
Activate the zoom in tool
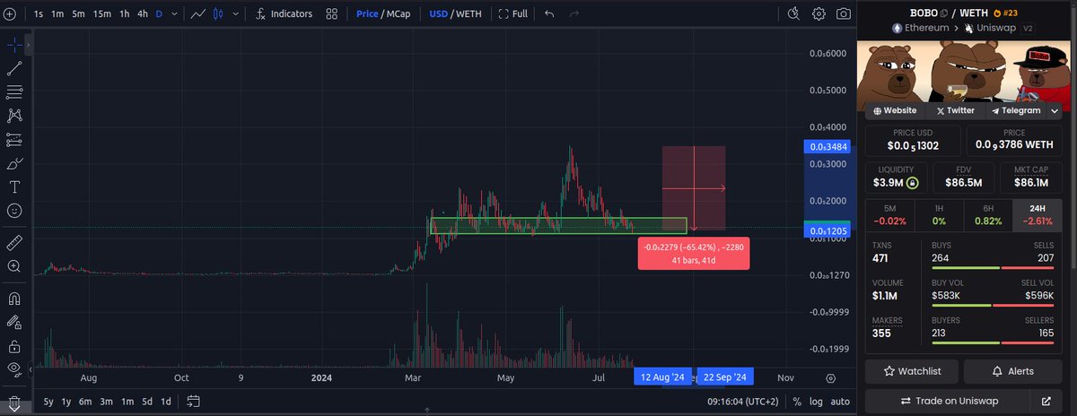[14, 266]
